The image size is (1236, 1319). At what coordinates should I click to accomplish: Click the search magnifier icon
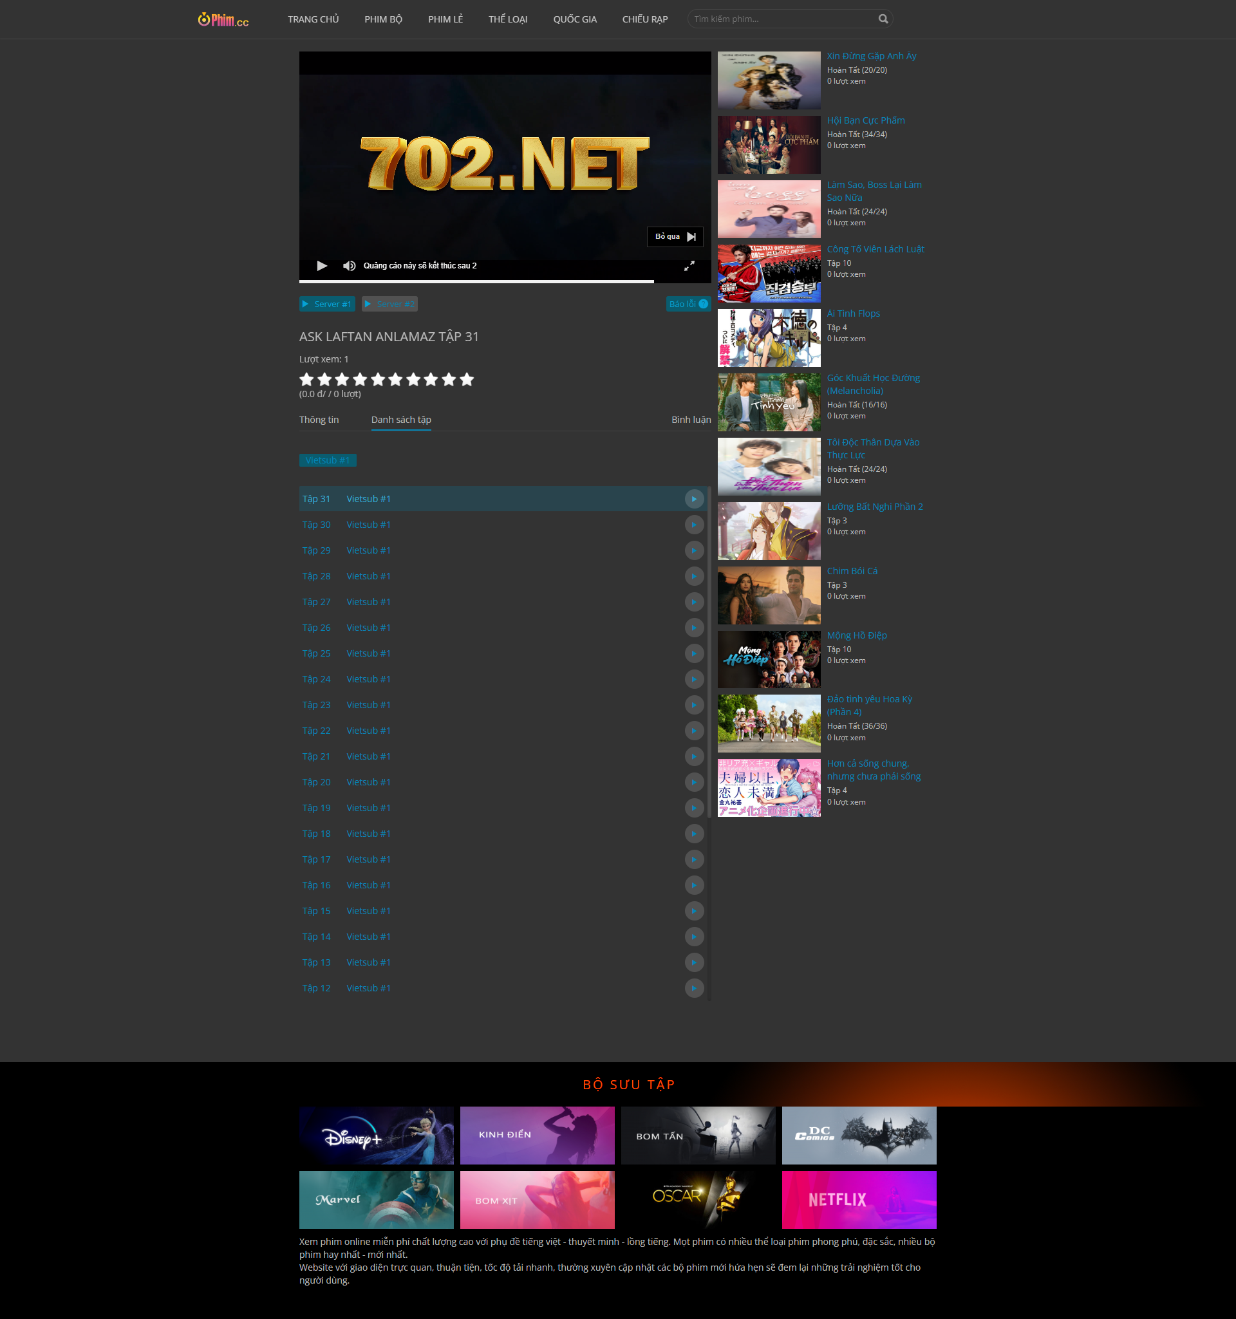(883, 19)
